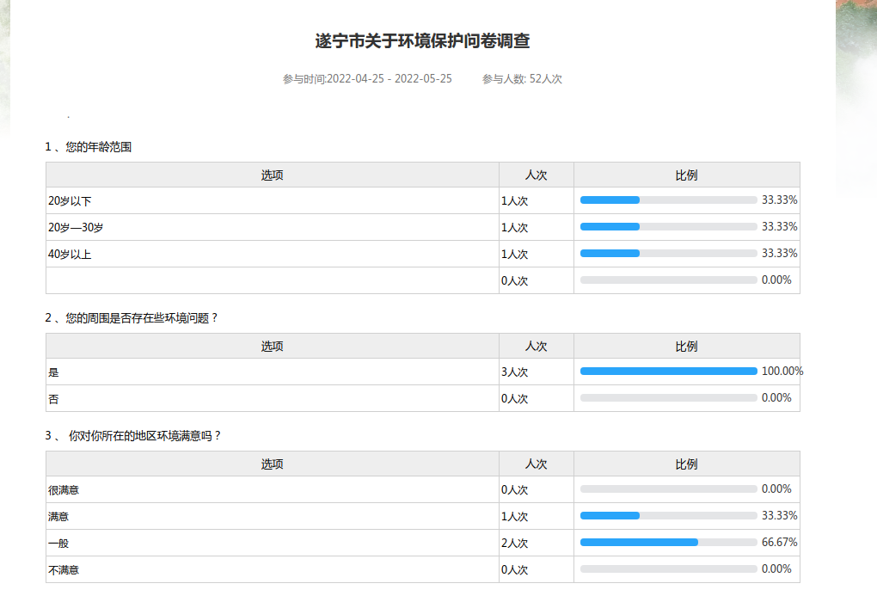
Task: Click the 100.00% progress bar for 是
Action: [x=668, y=372]
